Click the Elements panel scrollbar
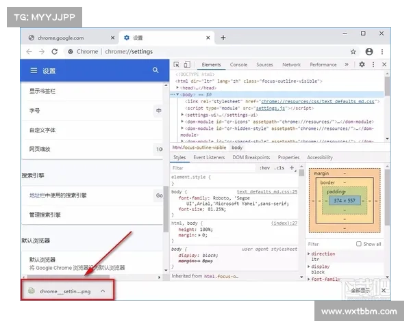This screenshot has width=411, height=328. [x=387, y=87]
